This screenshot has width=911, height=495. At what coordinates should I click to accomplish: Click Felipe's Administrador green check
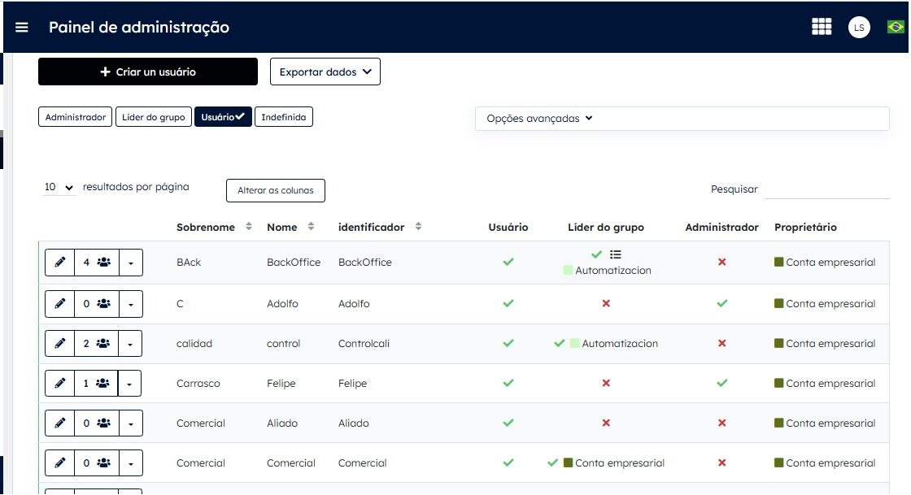click(721, 382)
